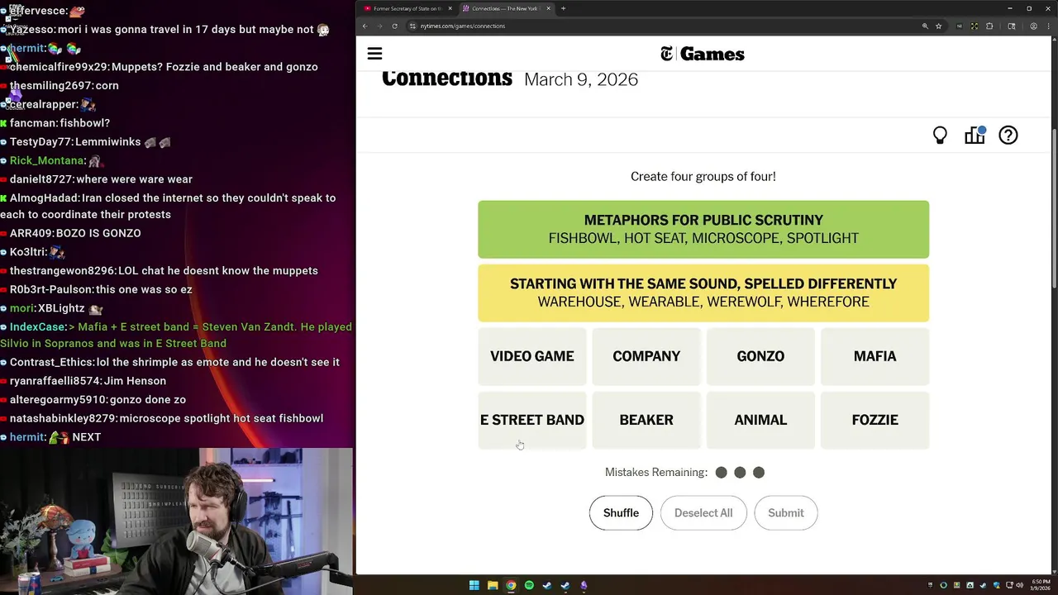
Task: Click chat message from ryanraffaelli8574: Jim Henson
Action: tap(88, 381)
